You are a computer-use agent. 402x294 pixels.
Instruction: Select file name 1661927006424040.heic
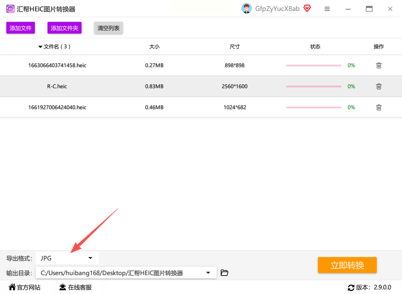57,107
